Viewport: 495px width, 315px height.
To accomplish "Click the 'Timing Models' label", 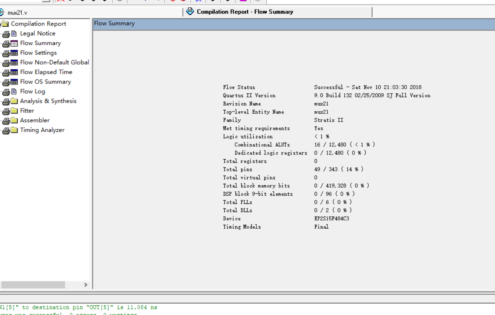I will point(242,227).
